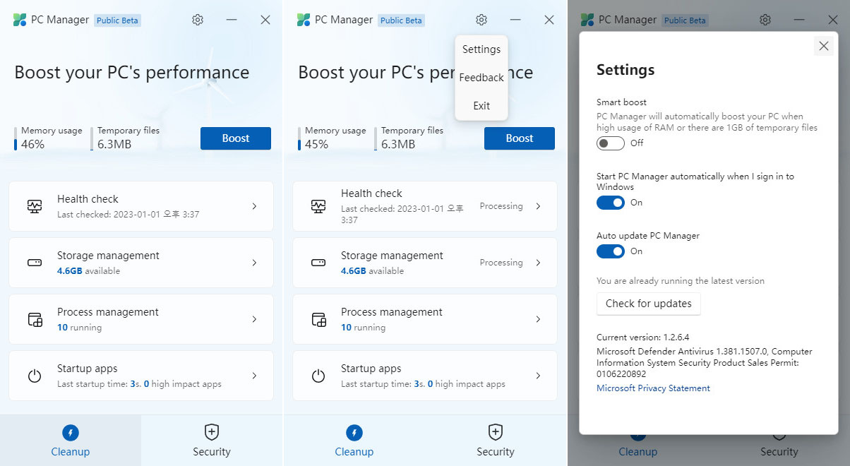
Task: Expand Process management chevron in middle window
Action: [538, 319]
